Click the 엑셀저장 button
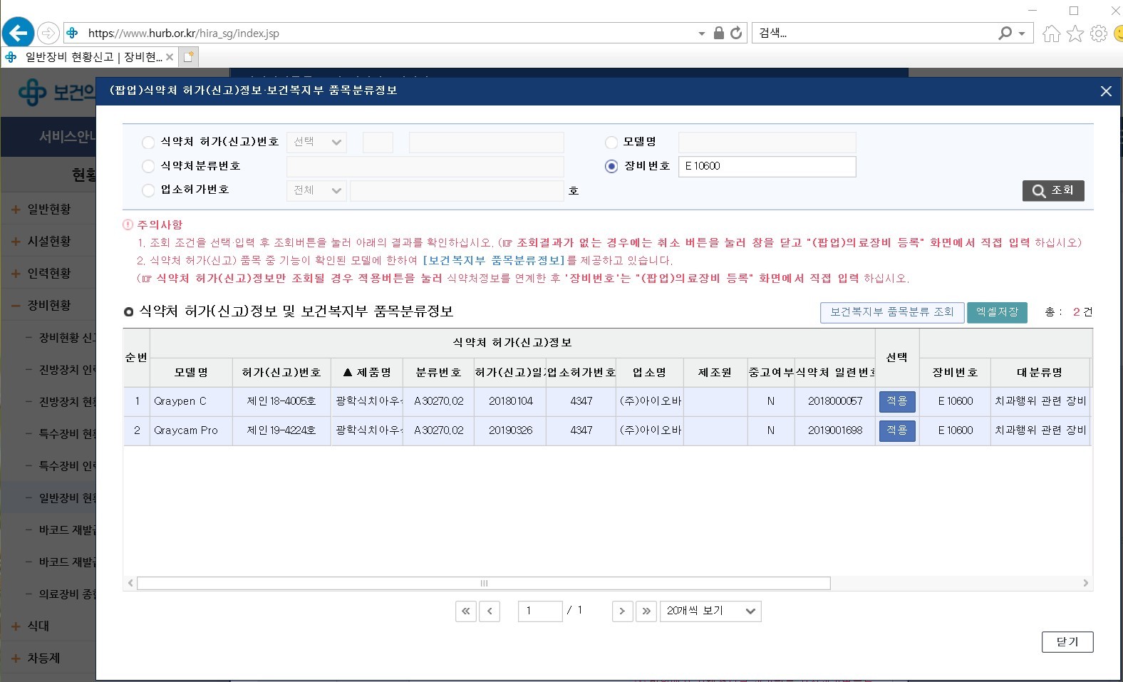The width and height of the screenshot is (1123, 682). 997,312
